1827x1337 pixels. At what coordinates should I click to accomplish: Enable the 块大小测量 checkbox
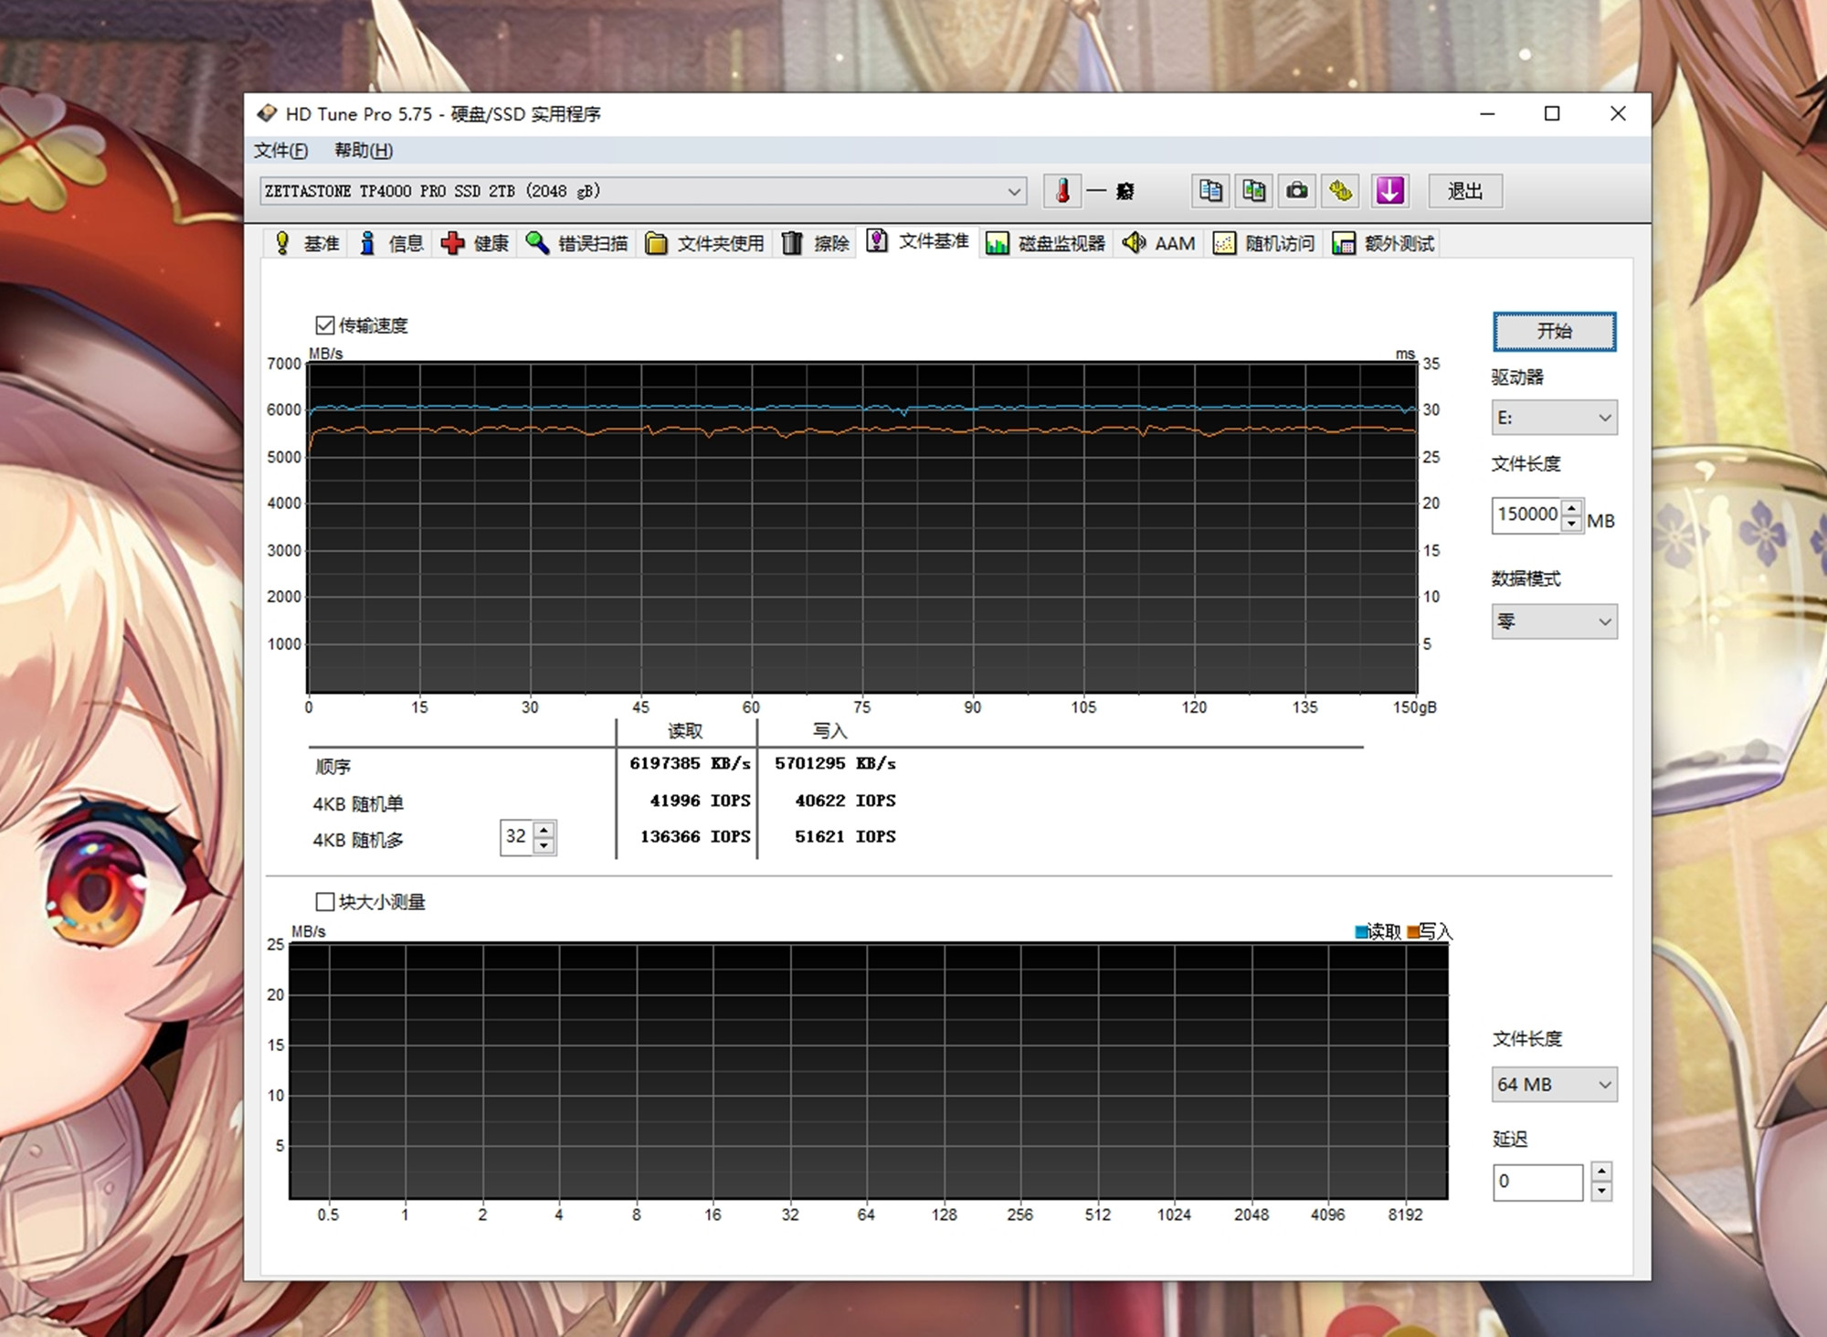324,902
